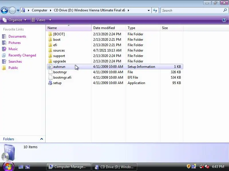Open the Views dropdown arrow

50,20
